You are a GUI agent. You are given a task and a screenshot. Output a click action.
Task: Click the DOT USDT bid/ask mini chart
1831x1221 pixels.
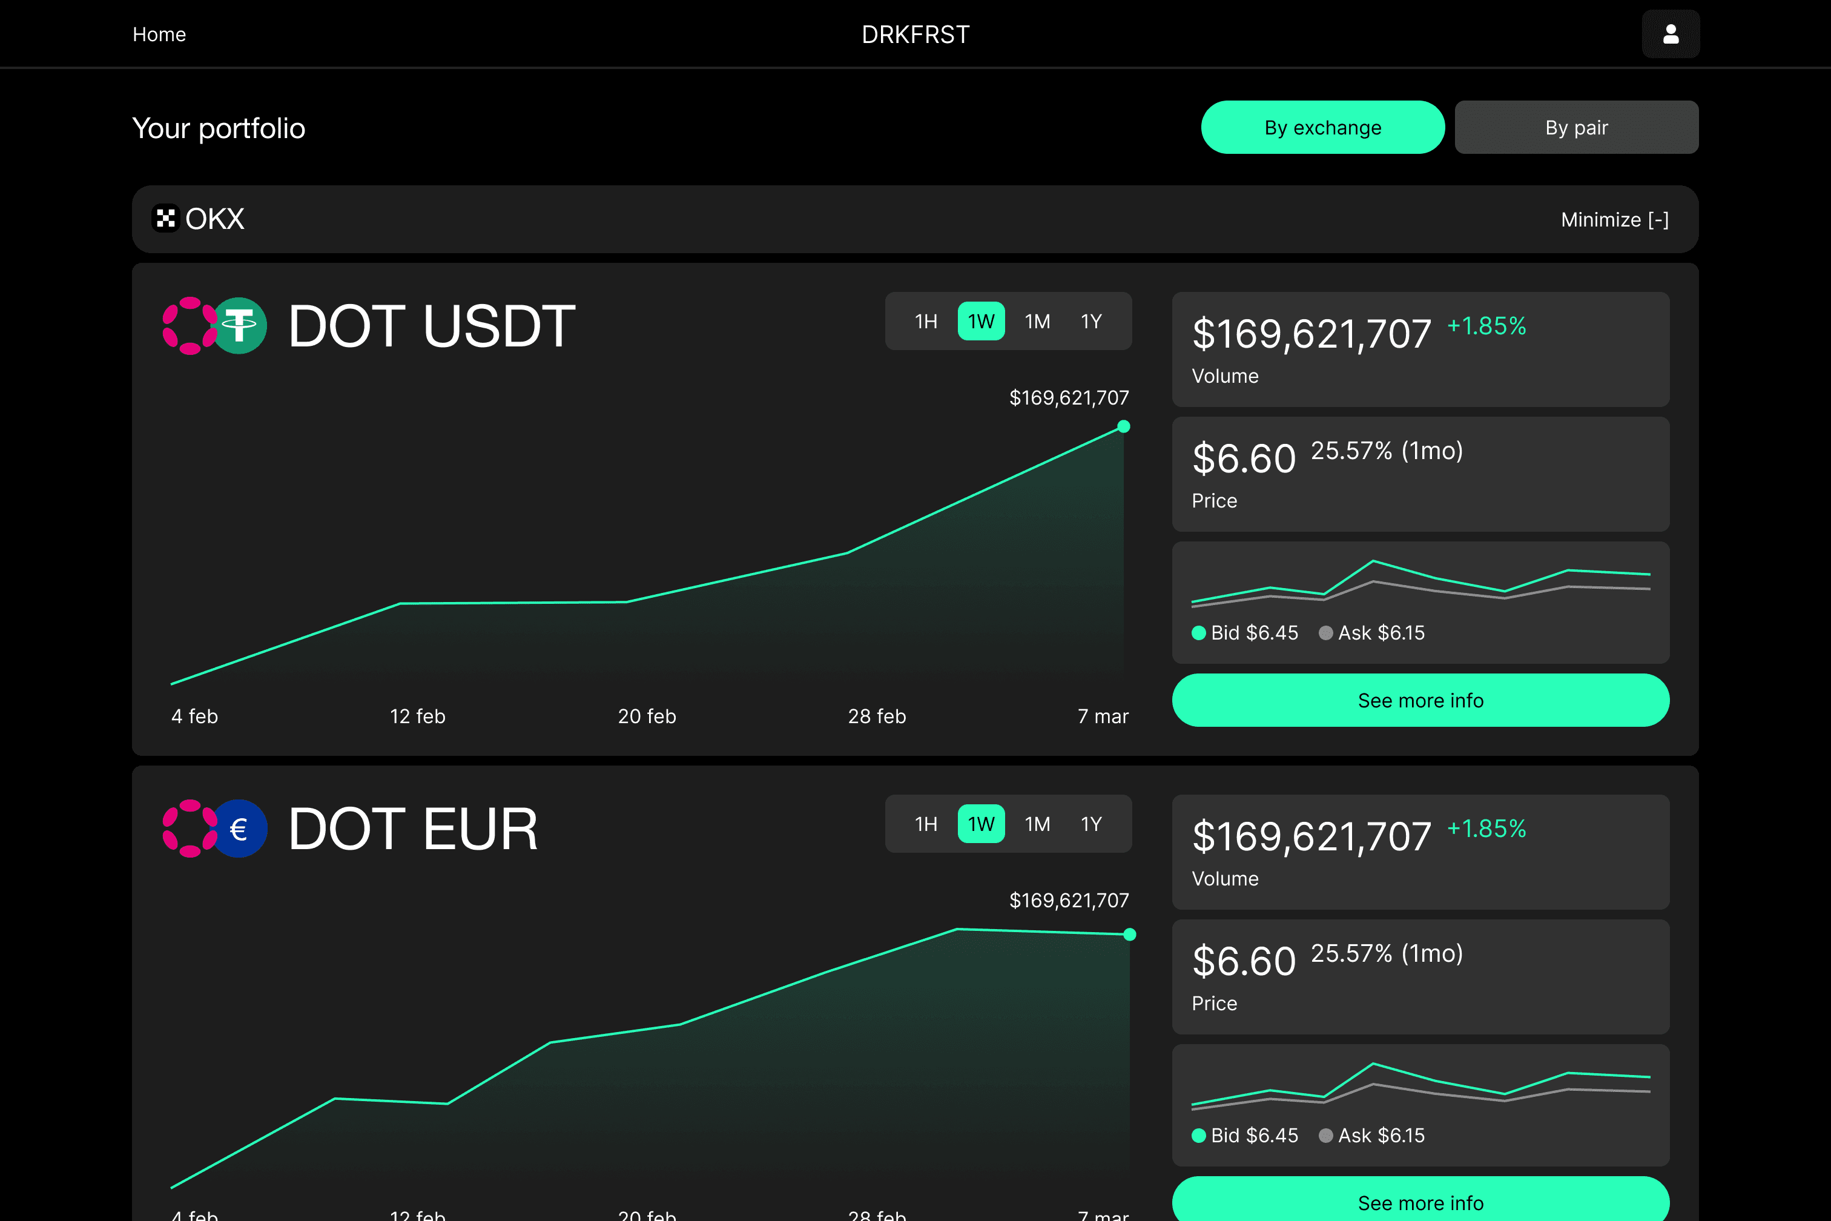coord(1420,583)
